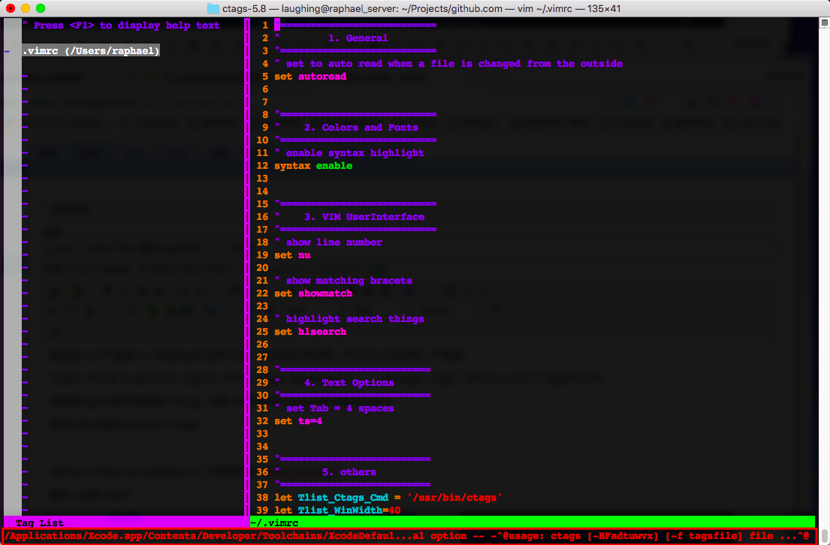
Task: Click the 'syntax enable' line
Action: pyautogui.click(x=312, y=166)
